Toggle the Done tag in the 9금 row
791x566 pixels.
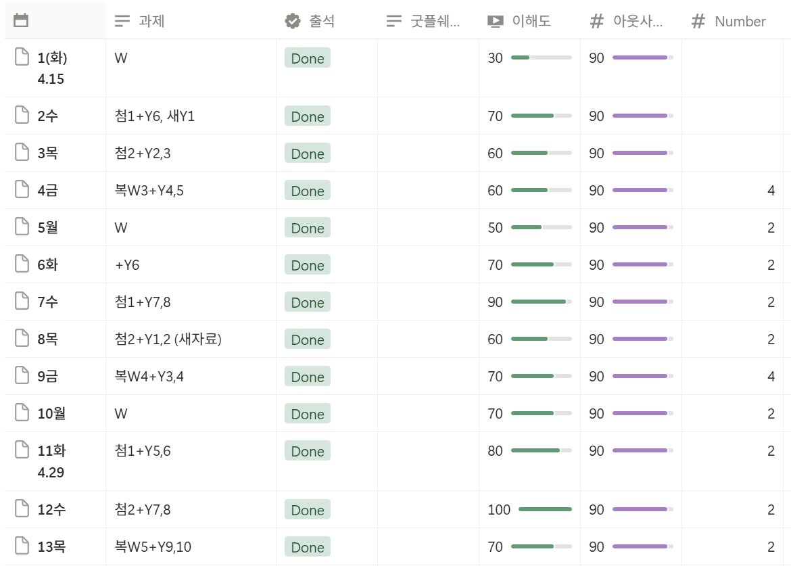(x=307, y=377)
